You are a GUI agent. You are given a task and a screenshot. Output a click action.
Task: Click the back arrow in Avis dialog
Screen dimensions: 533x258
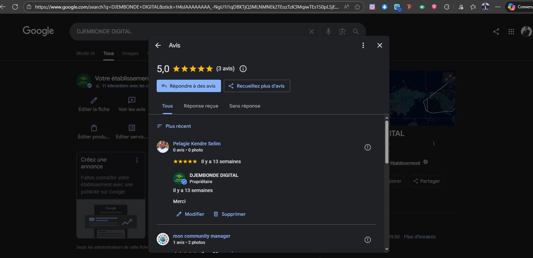(158, 45)
